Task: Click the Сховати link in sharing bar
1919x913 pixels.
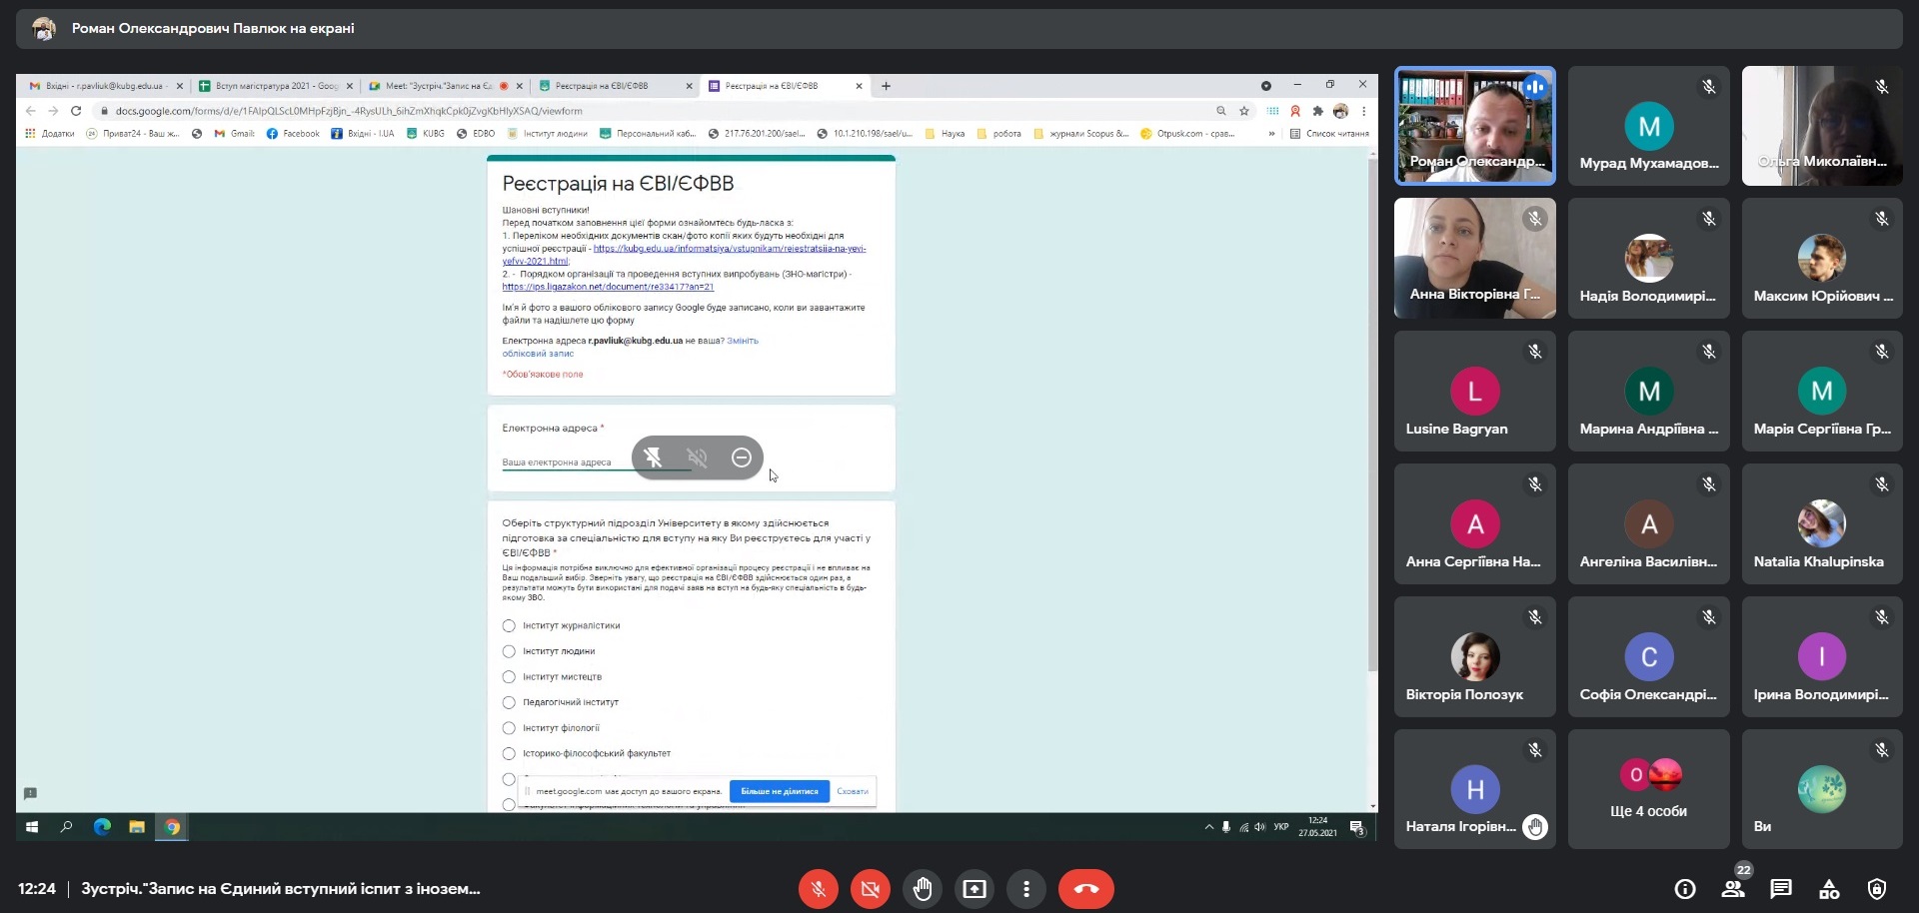Action: tap(852, 791)
